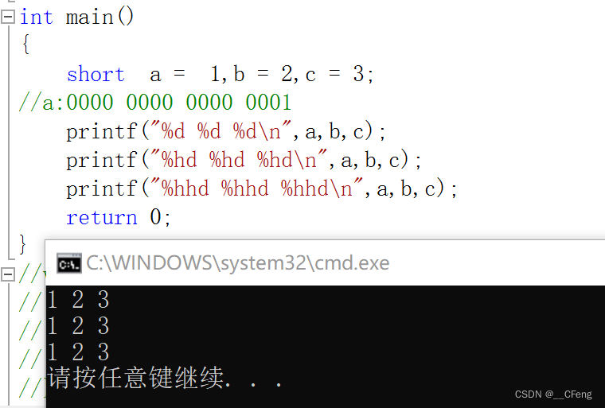
Task: Click the cmd.exe console window icon
Action: pos(69,263)
